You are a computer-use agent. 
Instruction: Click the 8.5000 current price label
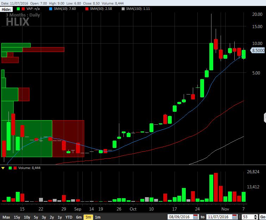pyautogui.click(x=258, y=51)
